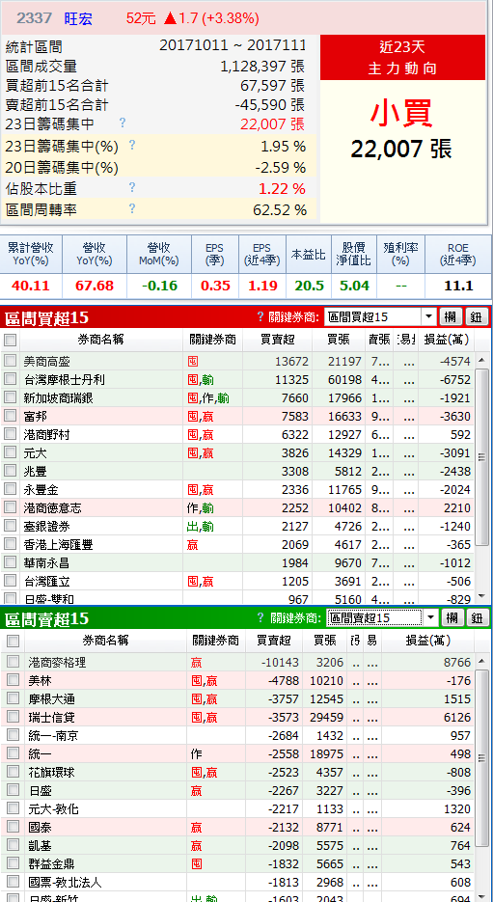The height and width of the screenshot is (902, 493).
Task: Tick checkbox for 港商麥格理
Action: pos(13,662)
